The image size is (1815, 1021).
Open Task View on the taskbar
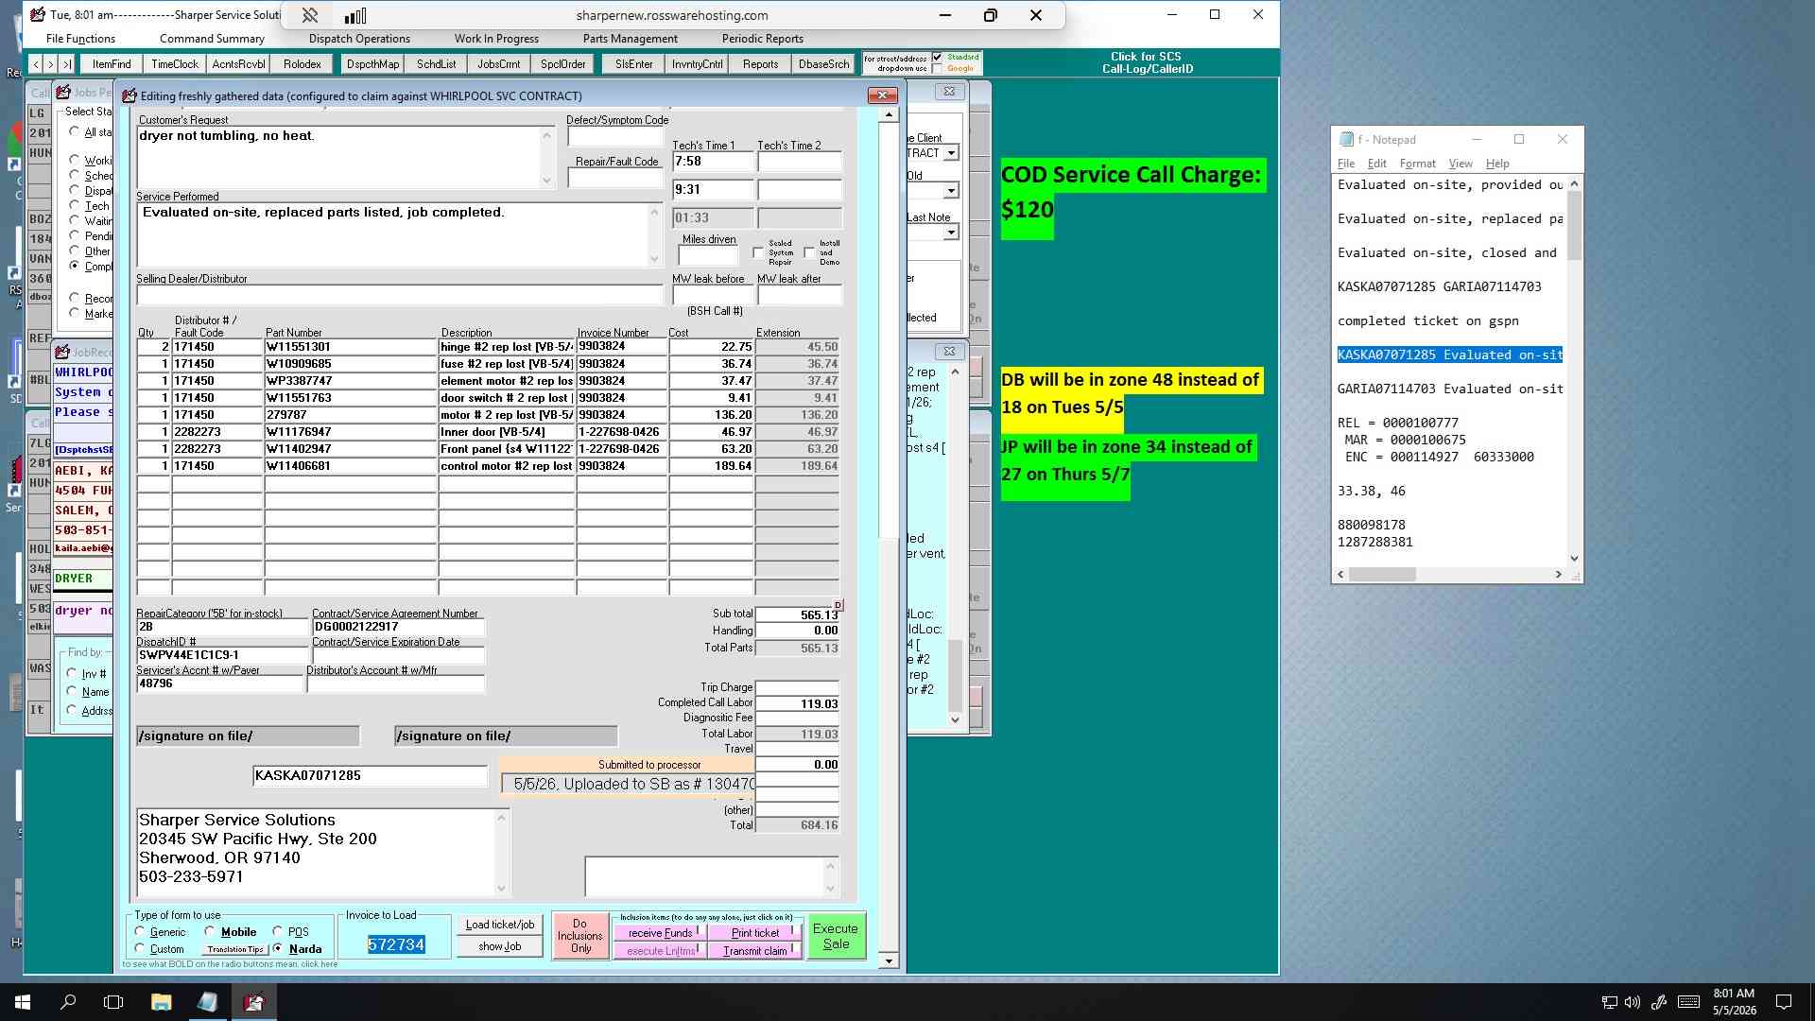point(113,1002)
